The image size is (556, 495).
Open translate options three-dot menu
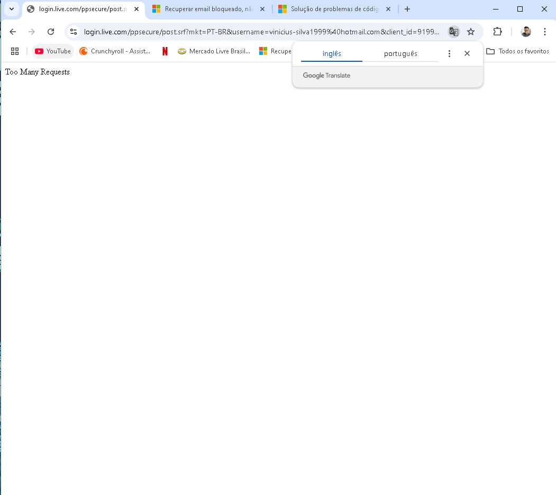coord(449,53)
